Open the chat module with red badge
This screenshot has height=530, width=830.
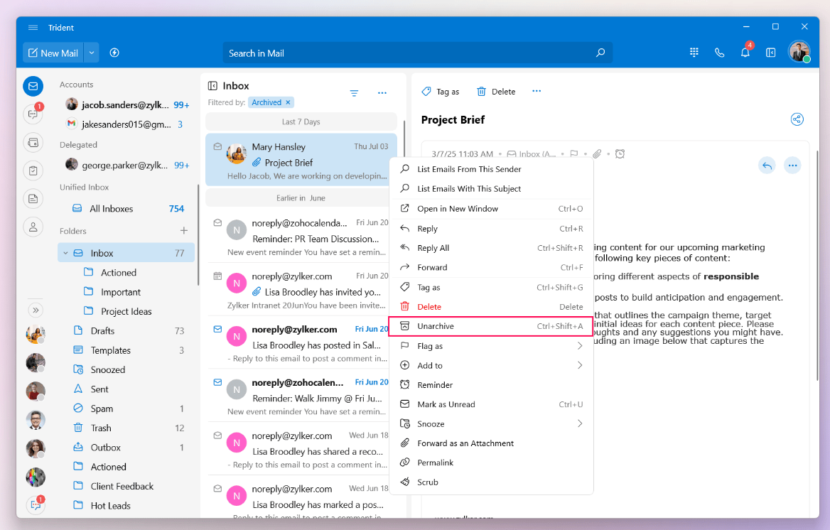[33, 113]
